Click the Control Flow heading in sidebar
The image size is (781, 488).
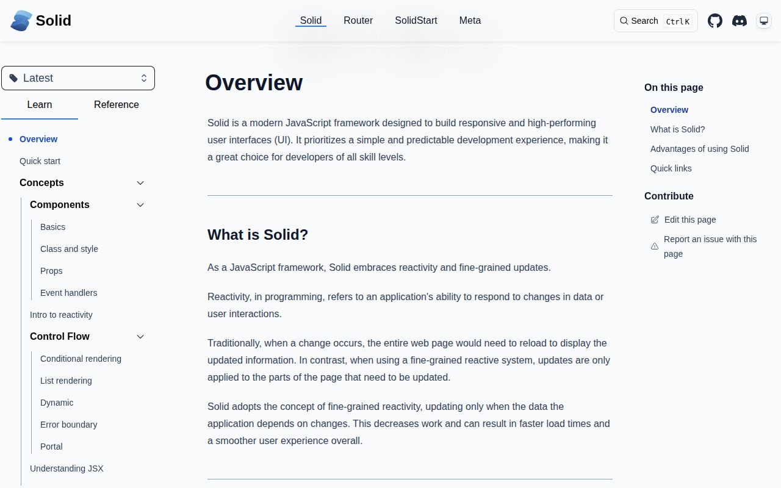(x=60, y=337)
